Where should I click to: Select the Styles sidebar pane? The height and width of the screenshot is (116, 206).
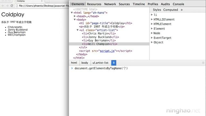coord(157,10)
